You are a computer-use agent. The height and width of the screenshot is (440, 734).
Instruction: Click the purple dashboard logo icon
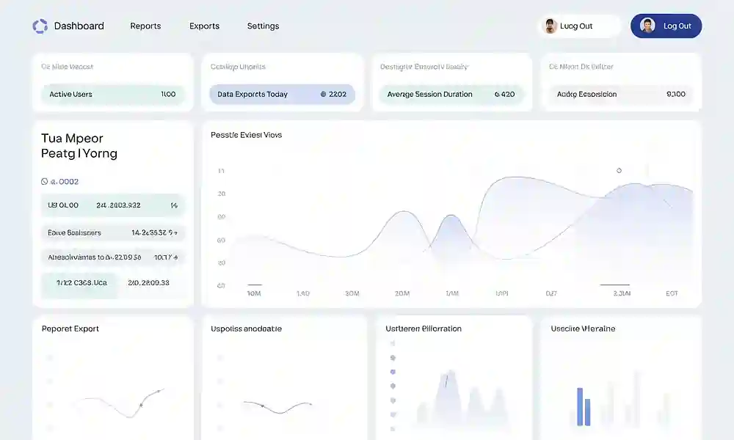pos(40,26)
